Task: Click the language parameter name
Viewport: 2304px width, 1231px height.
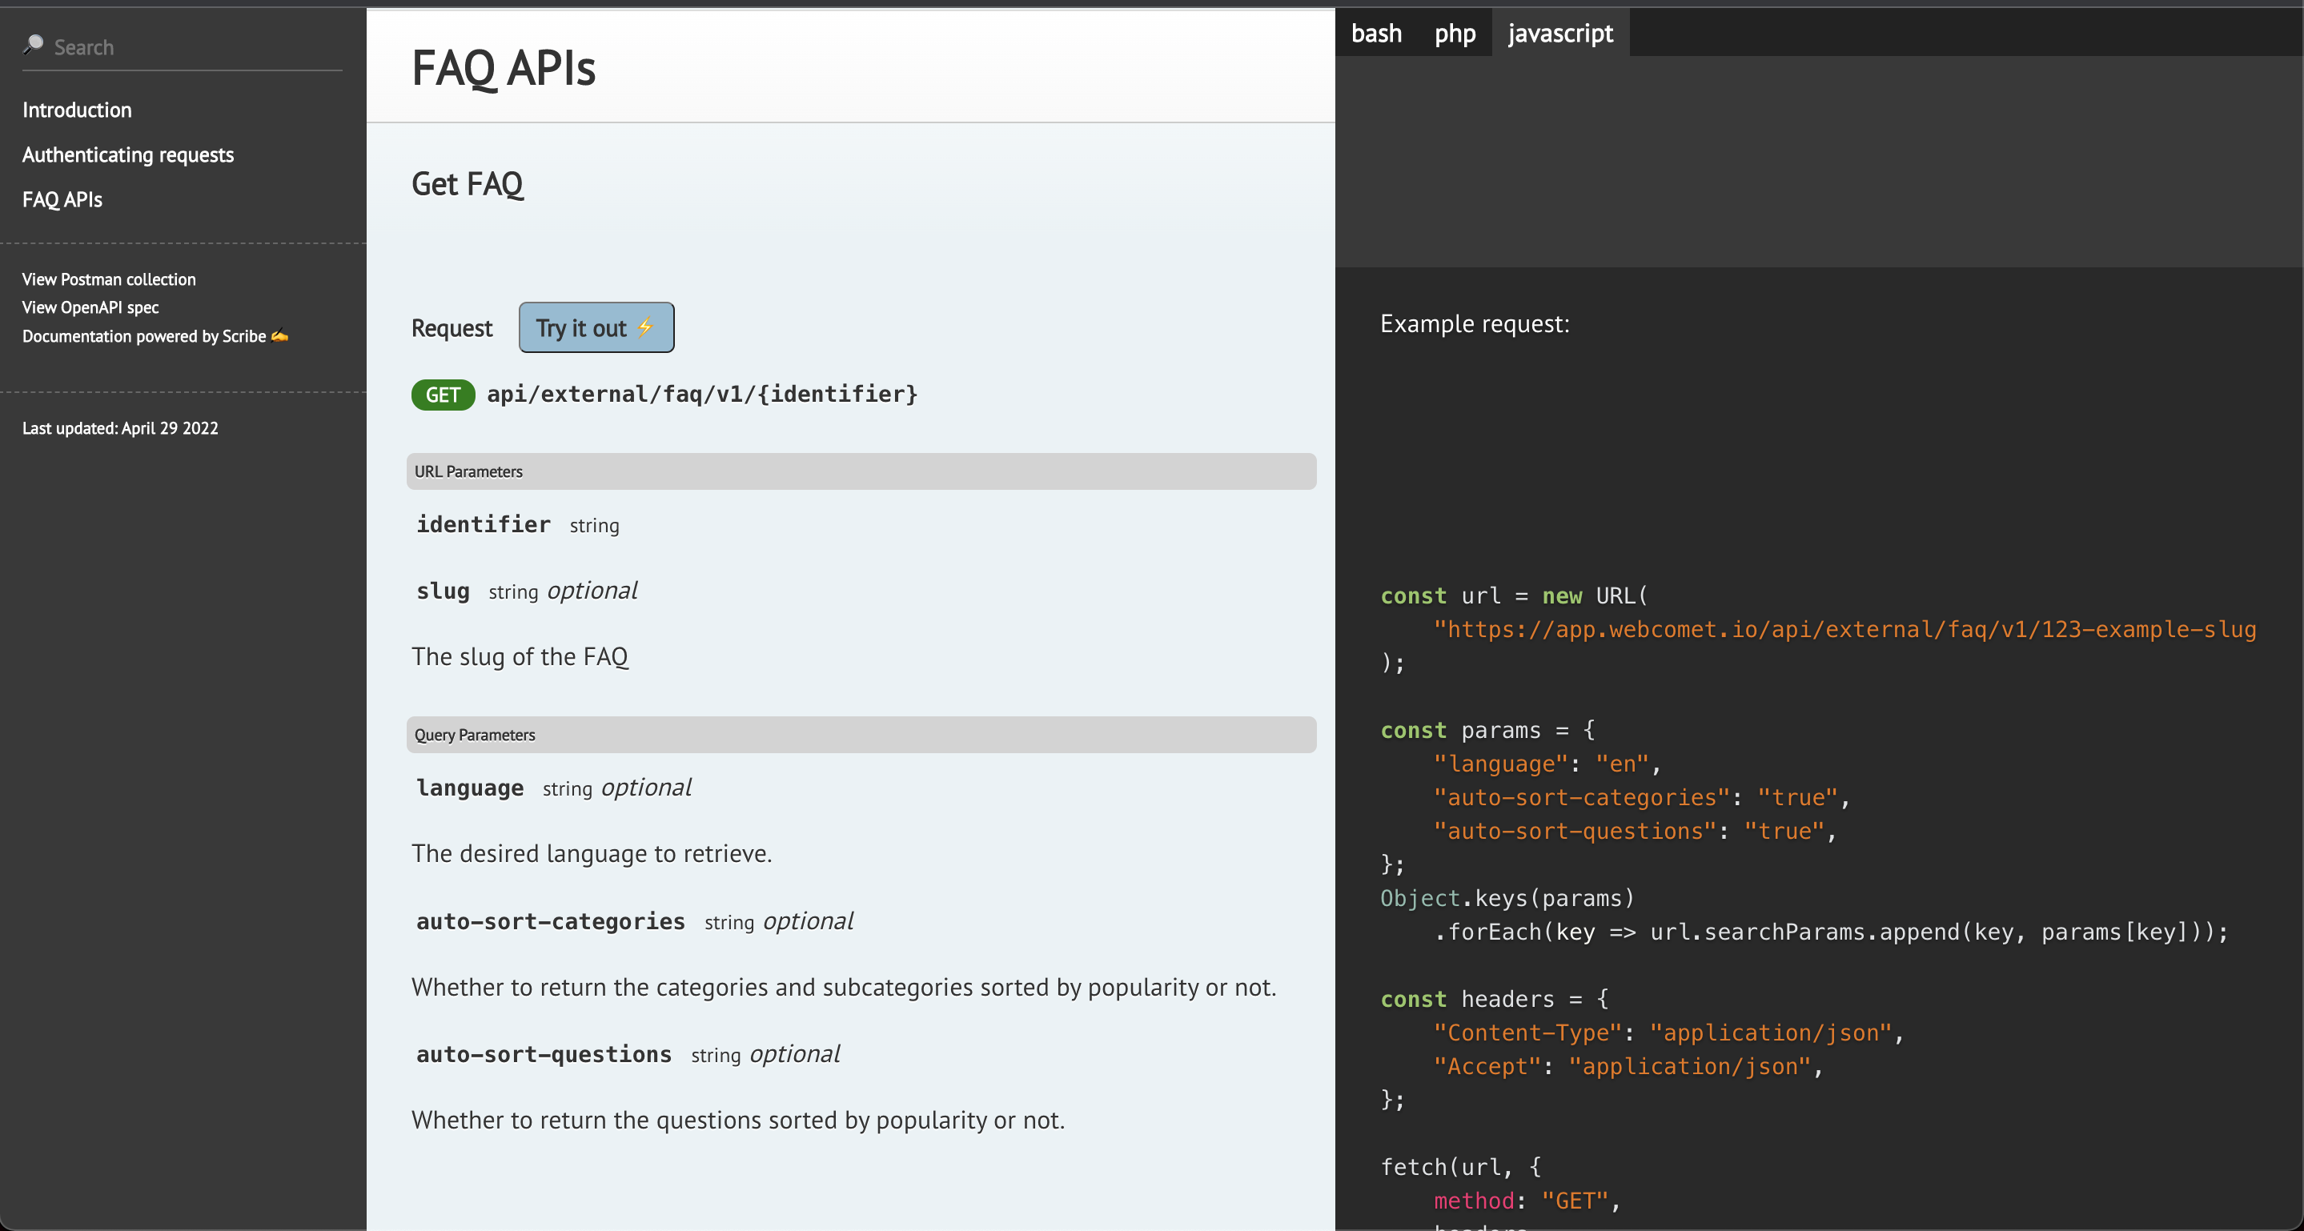Action: pos(471,788)
